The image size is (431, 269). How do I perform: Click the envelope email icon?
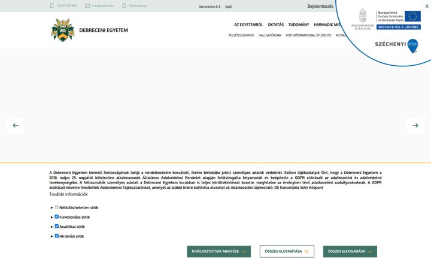point(87,5)
